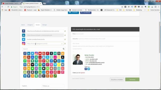Screen dimensions: 161x90
Task: Add the WeChat social icon
Action: 48,61
